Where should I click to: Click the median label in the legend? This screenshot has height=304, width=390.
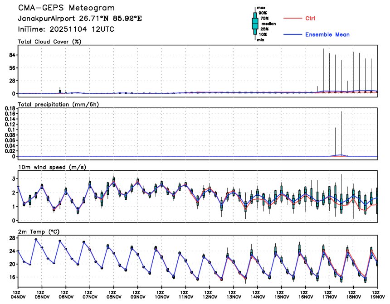pos(268,24)
